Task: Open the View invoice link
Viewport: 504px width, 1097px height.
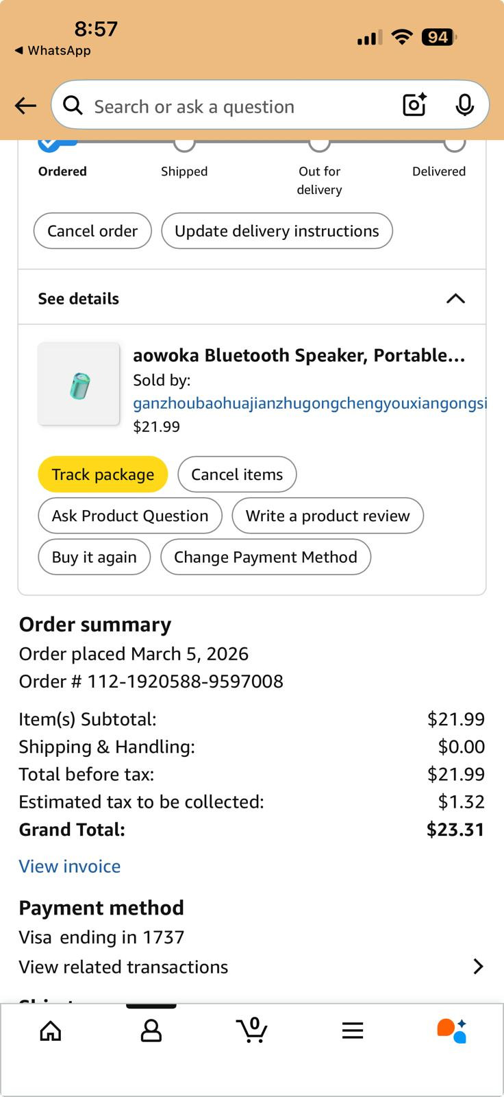Action: pyautogui.click(x=70, y=867)
